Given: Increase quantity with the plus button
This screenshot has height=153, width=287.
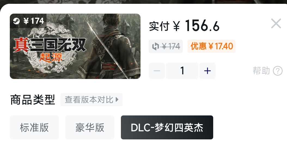Looking at the screenshot, I should tap(207, 71).
